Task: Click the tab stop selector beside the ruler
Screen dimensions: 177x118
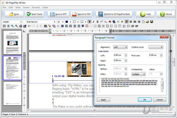Action: coord(24,31)
